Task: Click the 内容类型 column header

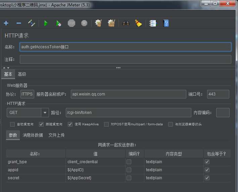Action: tap(174, 154)
